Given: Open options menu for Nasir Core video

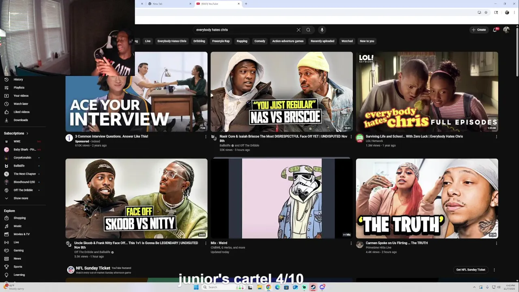Looking at the screenshot, I should click(x=351, y=137).
